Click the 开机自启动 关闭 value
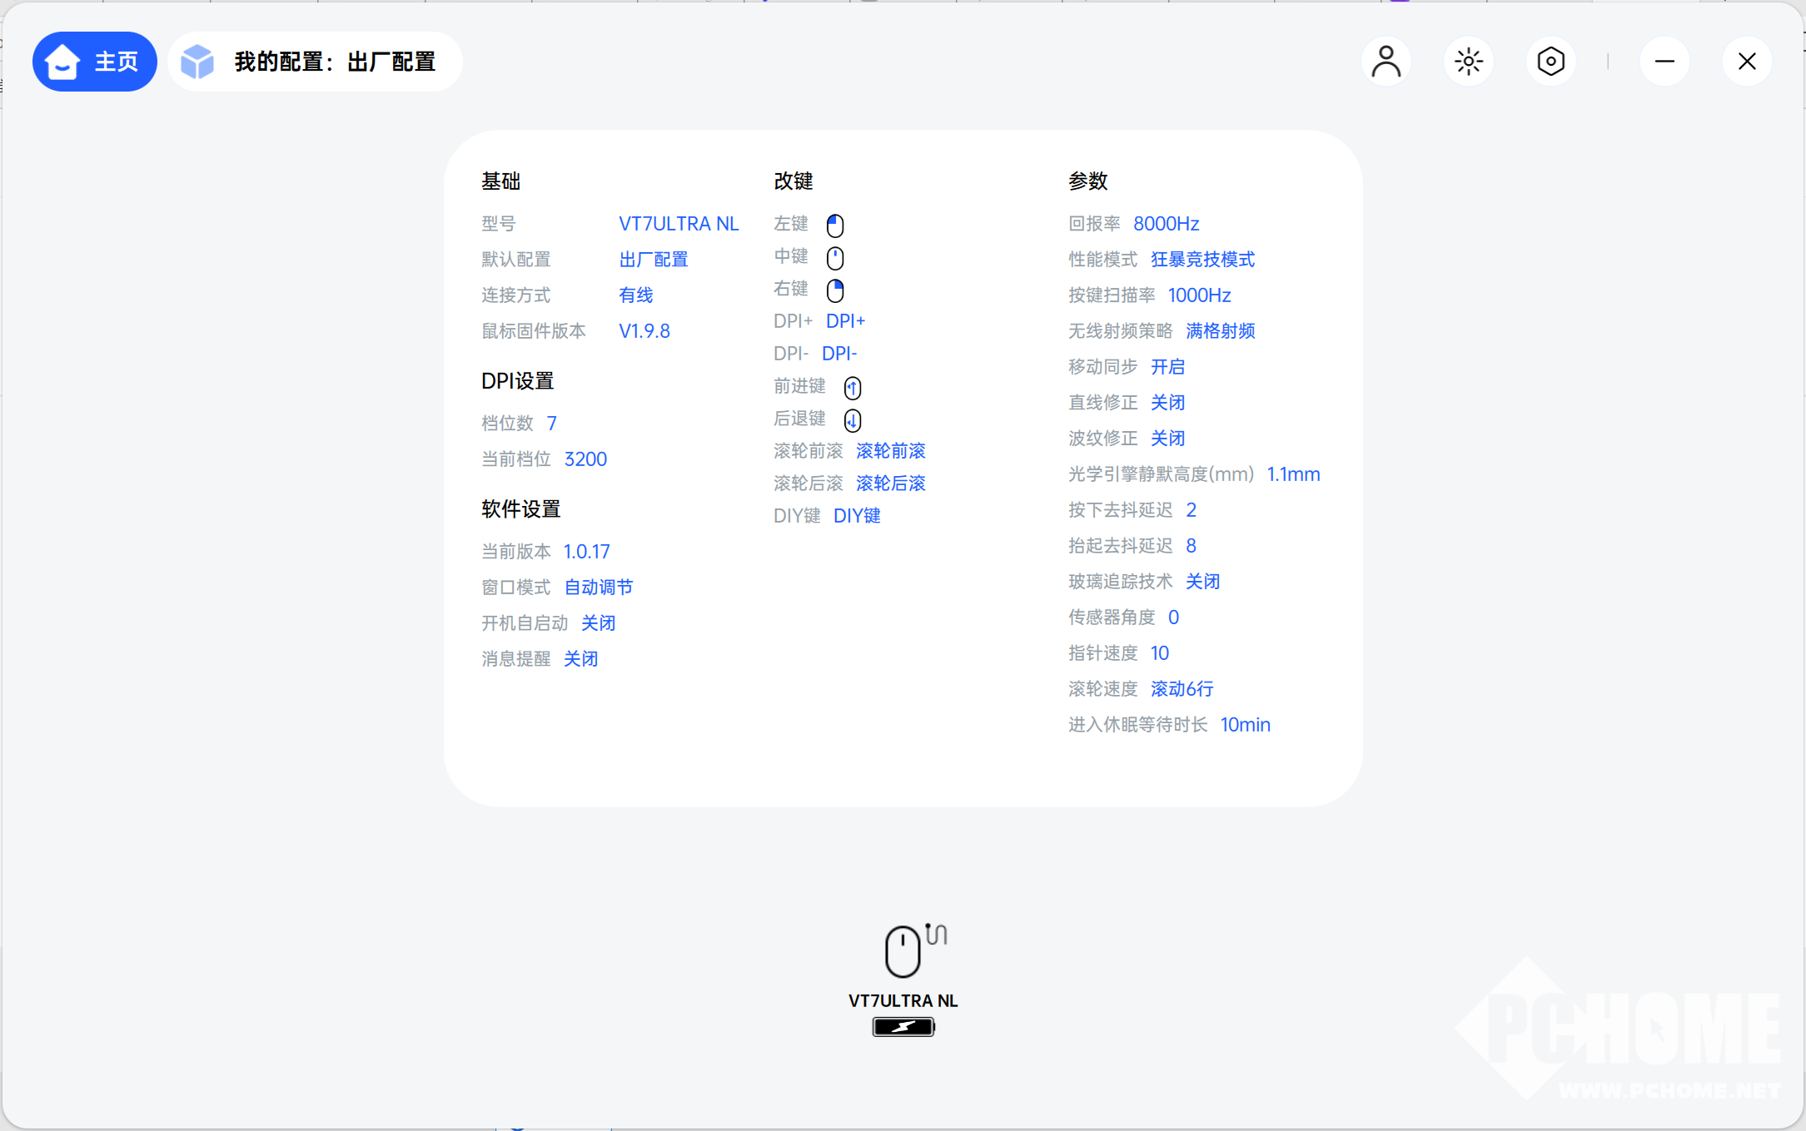1806x1131 pixels. [x=598, y=623]
